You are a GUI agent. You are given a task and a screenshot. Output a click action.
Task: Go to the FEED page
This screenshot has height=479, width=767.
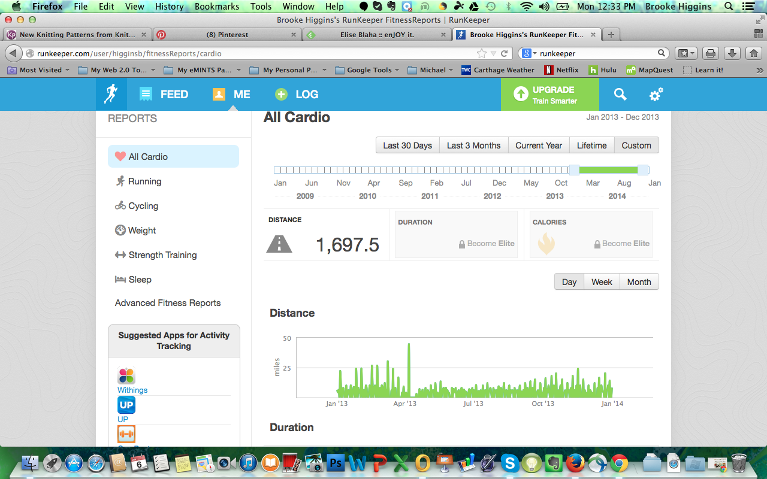coord(164,94)
